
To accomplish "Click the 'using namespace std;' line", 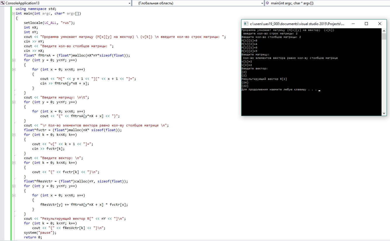I will point(36,9).
